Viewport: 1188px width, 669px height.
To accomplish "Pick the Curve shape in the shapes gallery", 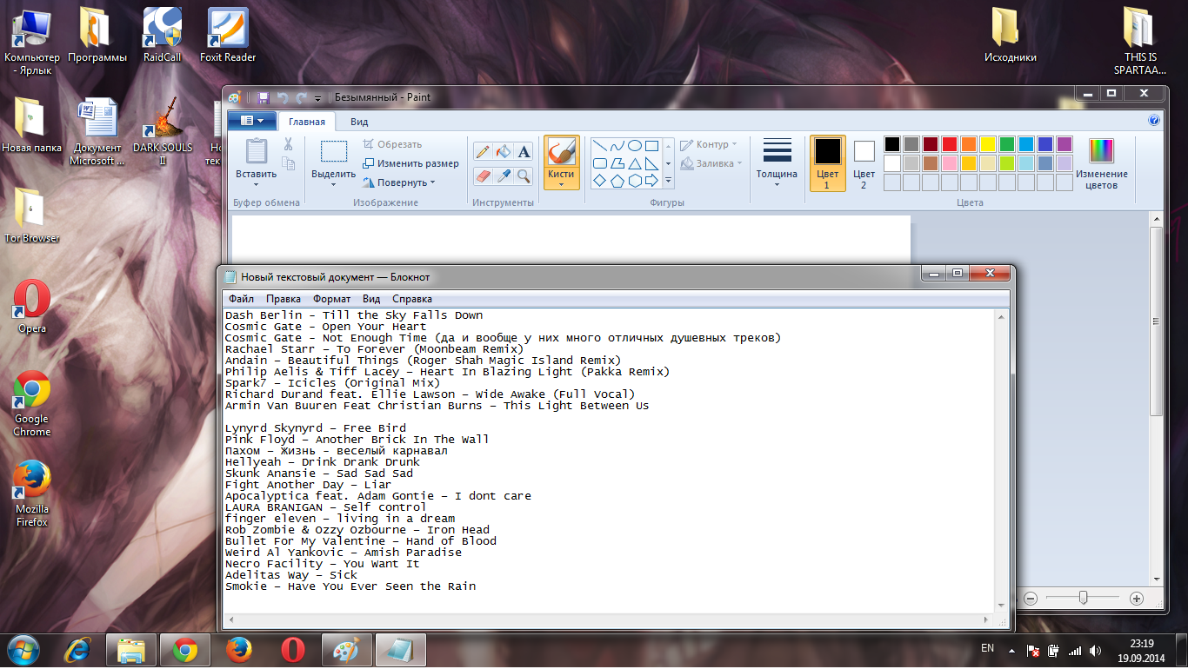I will click(617, 145).
